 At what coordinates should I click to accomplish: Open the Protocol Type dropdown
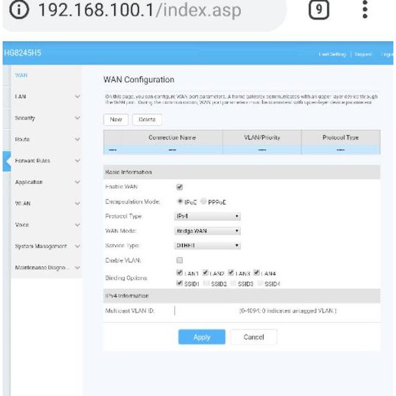(207, 216)
